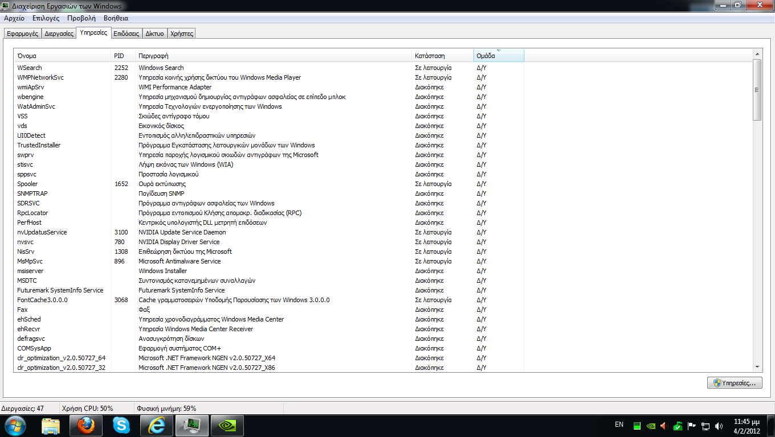Click the Task Manager taskbar button
This screenshot has width=775, height=437.
pyautogui.click(x=192, y=426)
